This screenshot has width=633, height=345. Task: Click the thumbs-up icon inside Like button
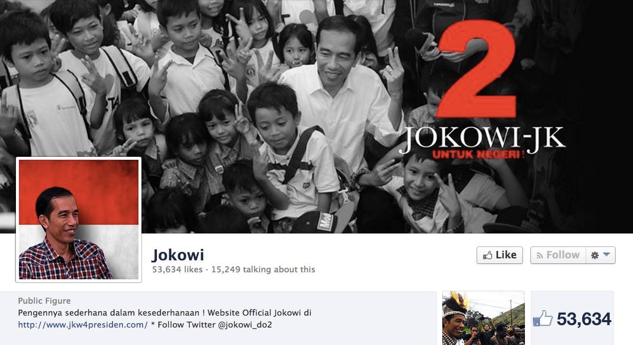point(488,255)
